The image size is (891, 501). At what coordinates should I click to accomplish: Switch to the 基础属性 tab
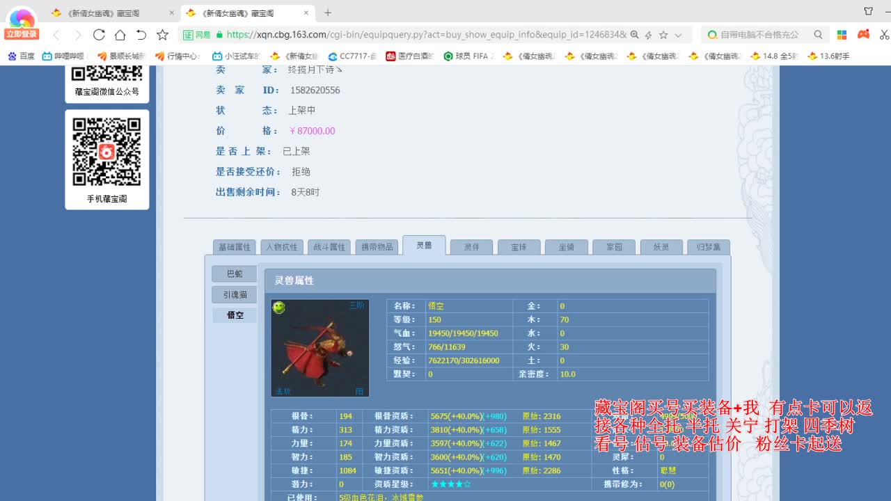234,246
